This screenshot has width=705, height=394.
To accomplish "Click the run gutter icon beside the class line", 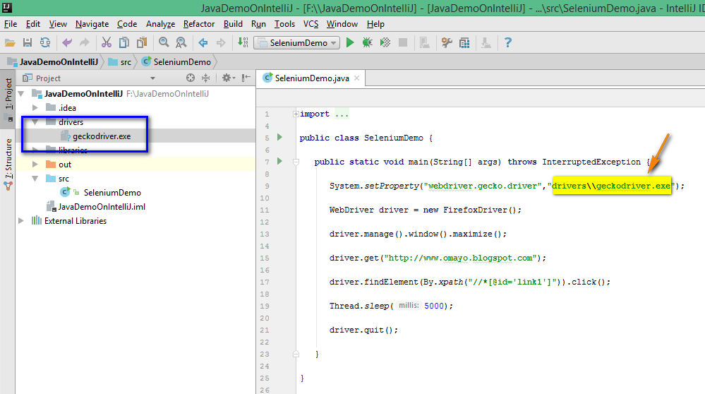I will [x=279, y=137].
